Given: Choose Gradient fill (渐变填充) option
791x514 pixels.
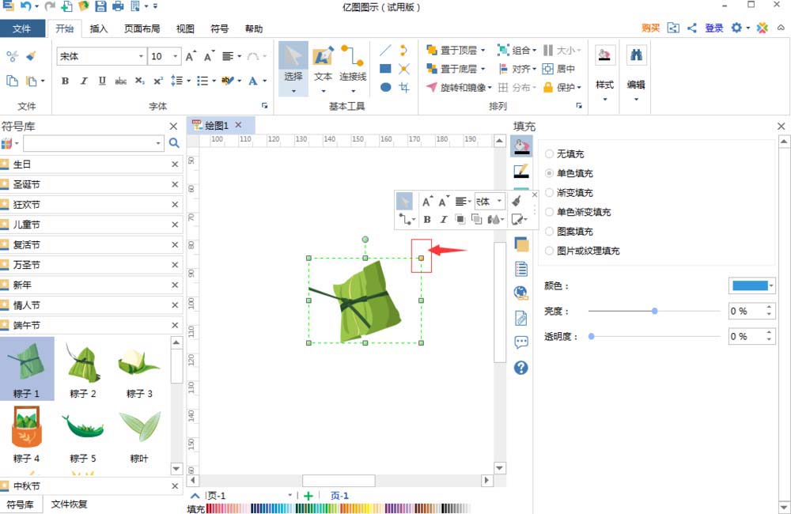Looking at the screenshot, I should [570, 192].
